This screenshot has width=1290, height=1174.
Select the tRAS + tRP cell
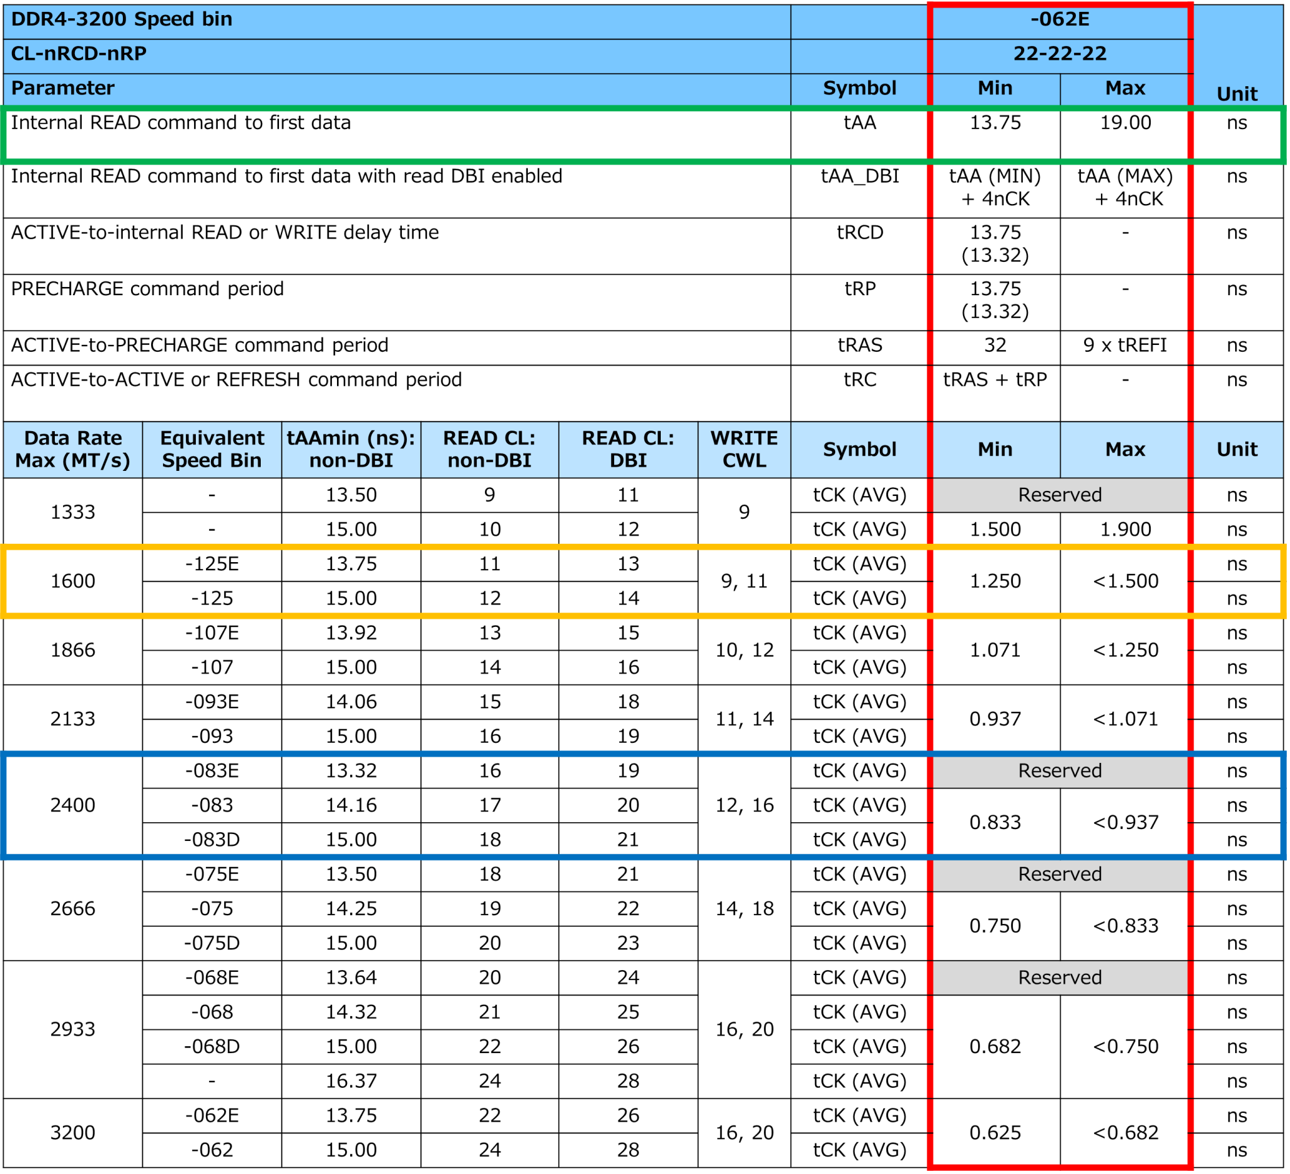(x=995, y=380)
